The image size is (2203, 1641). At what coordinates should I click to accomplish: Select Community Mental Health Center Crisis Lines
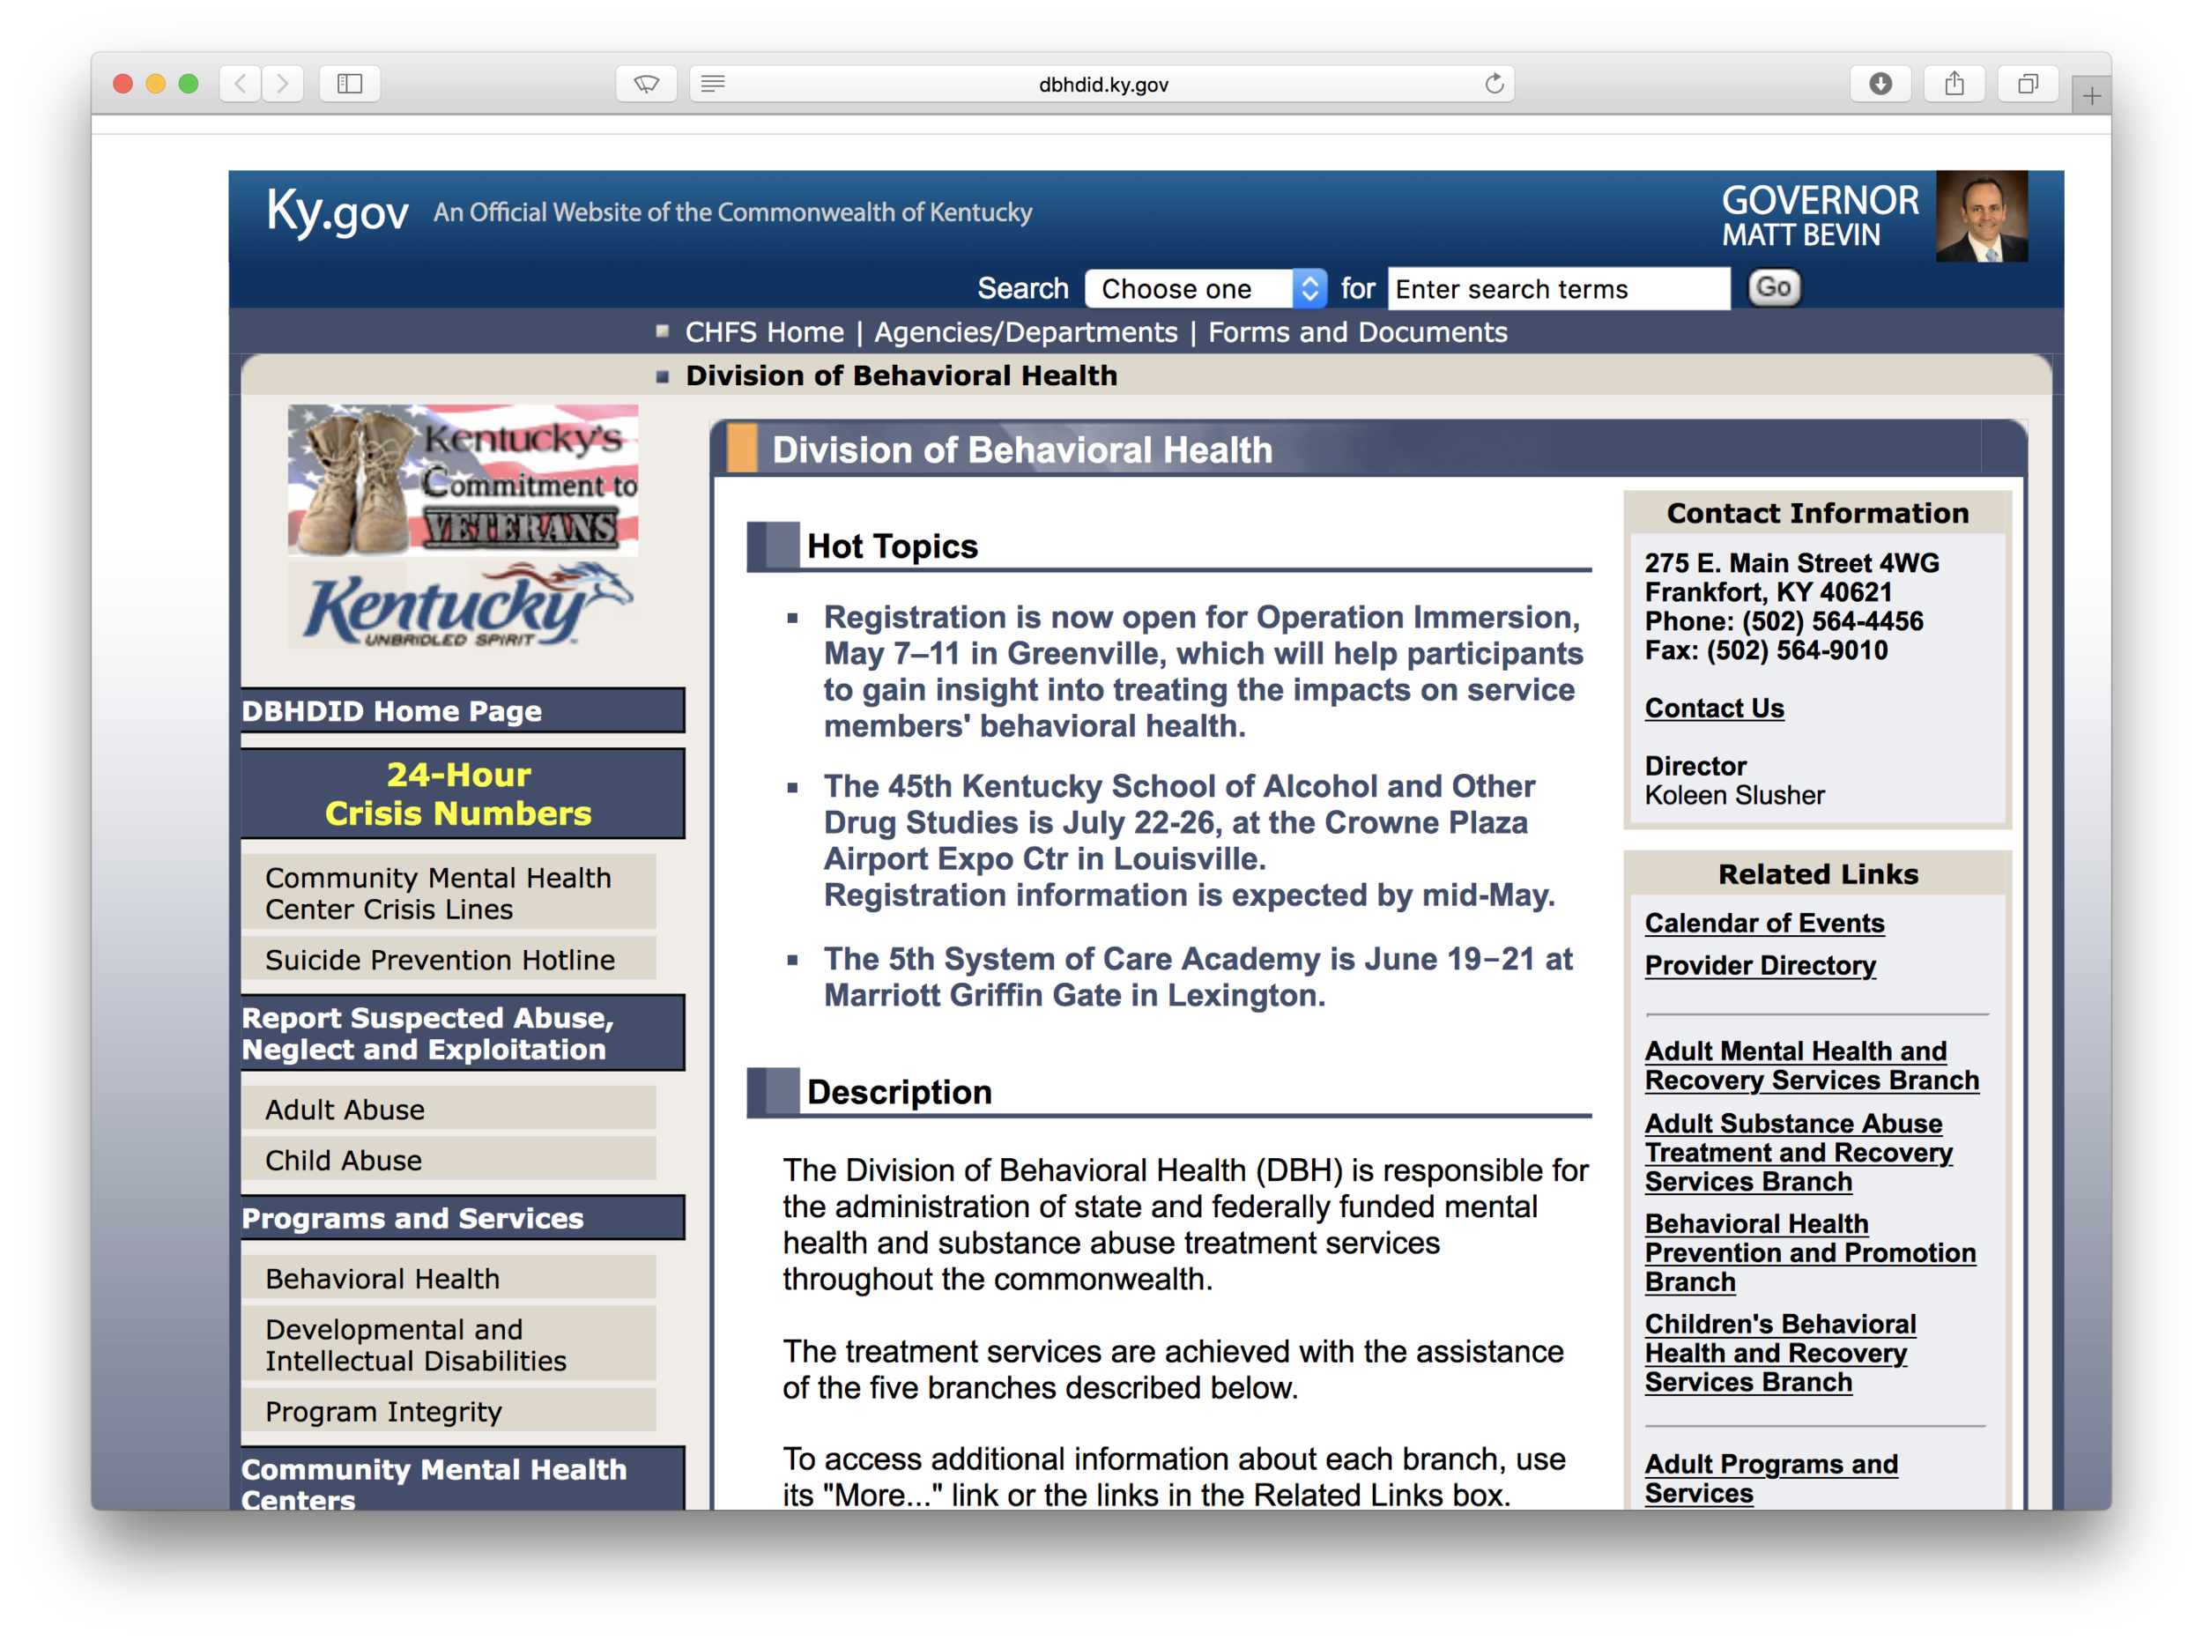coord(448,892)
